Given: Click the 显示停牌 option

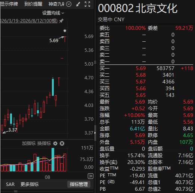Looking at the screenshot, I should tap(9, 4).
